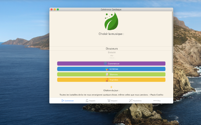Open the Magasin shopping cart tab
Screen dimensions: 201x125
click(112, 101)
